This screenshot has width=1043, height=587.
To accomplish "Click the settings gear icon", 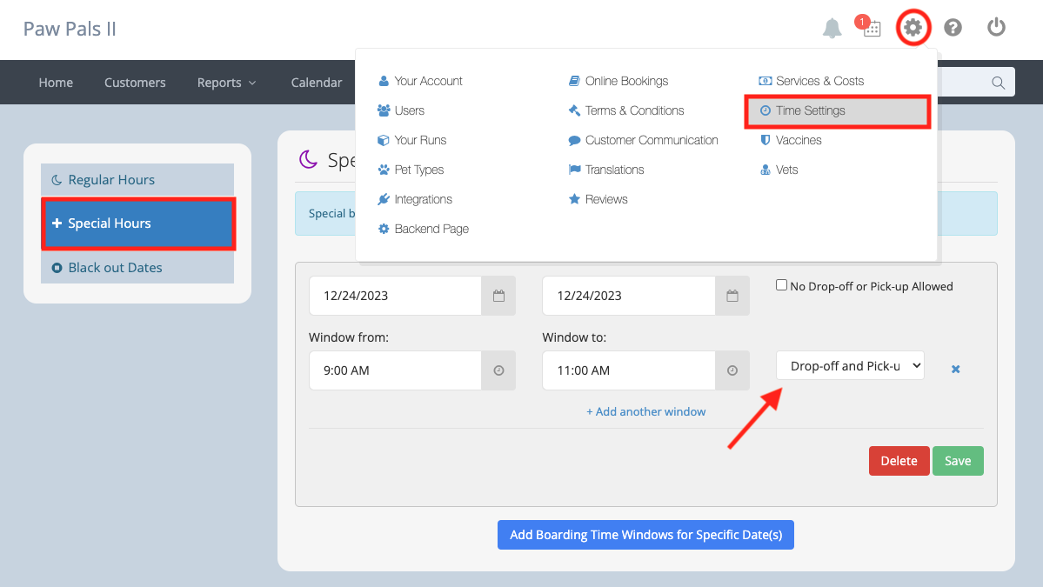I will (x=913, y=27).
